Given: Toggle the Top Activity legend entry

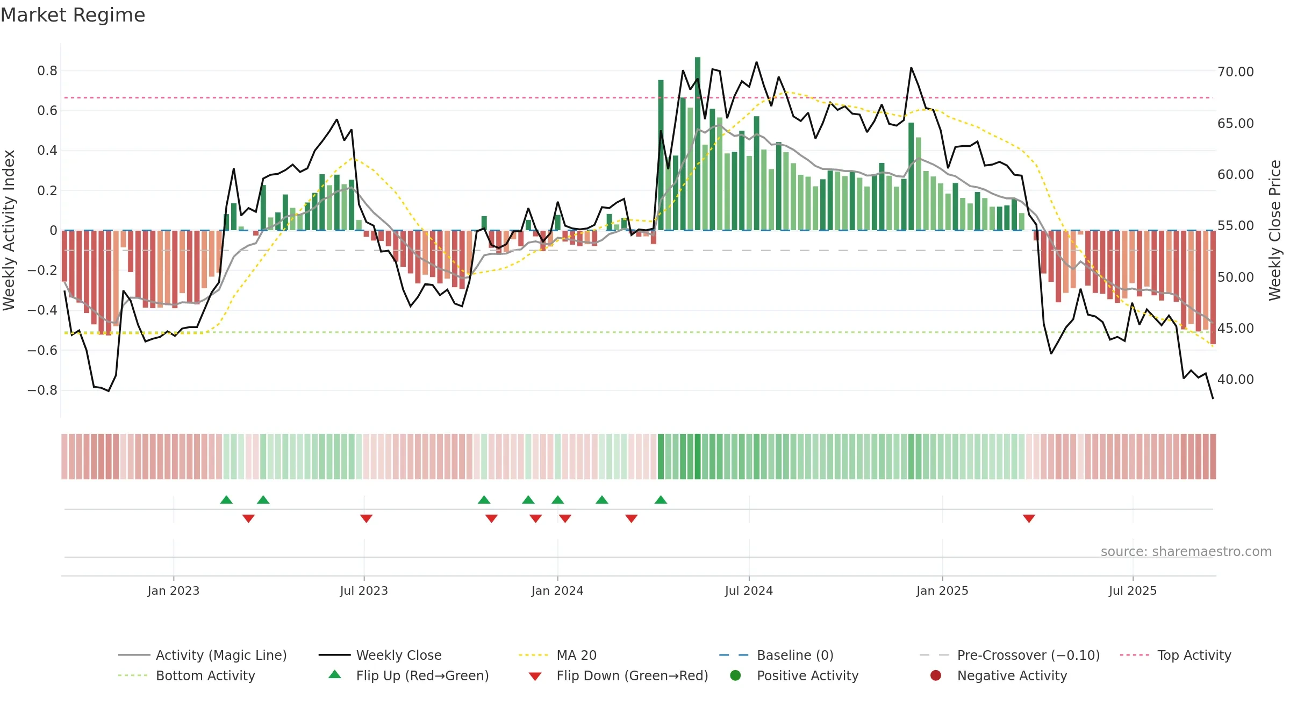Looking at the screenshot, I should pos(1176,655).
